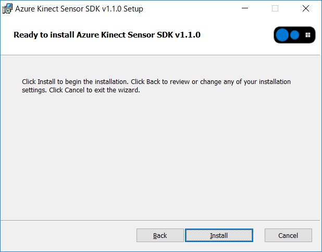
Task: Click the word 'Install' in the instructions text
Action: (46, 82)
